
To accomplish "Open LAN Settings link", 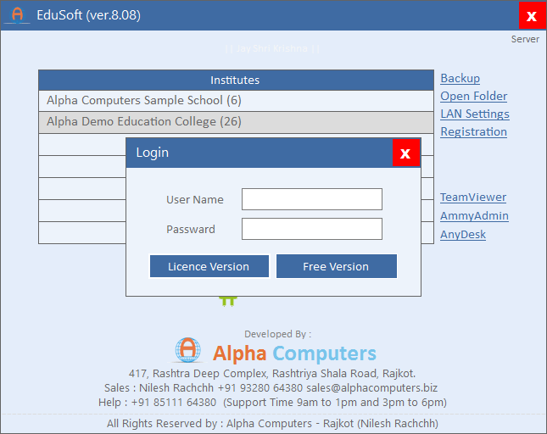I will tap(475, 114).
